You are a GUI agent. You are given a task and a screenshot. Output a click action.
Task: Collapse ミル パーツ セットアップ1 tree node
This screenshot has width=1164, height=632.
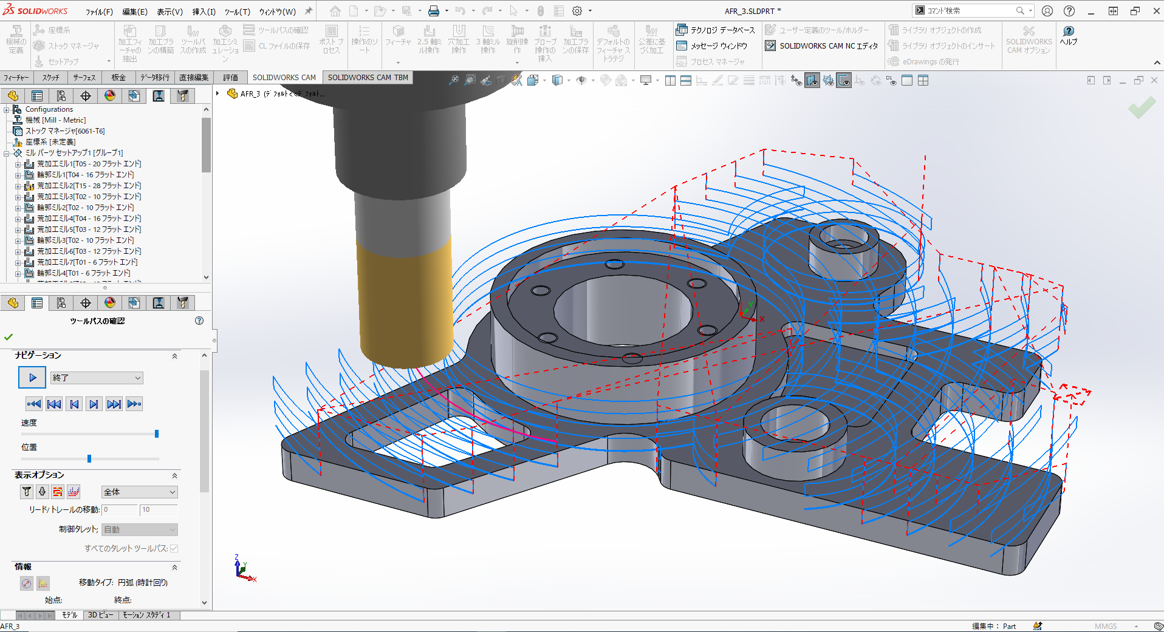coord(7,154)
